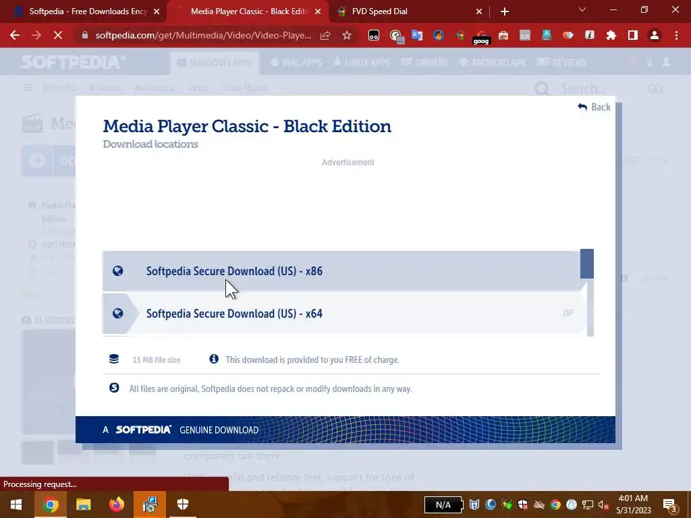Click globe icon beside x64 download

pos(117,313)
